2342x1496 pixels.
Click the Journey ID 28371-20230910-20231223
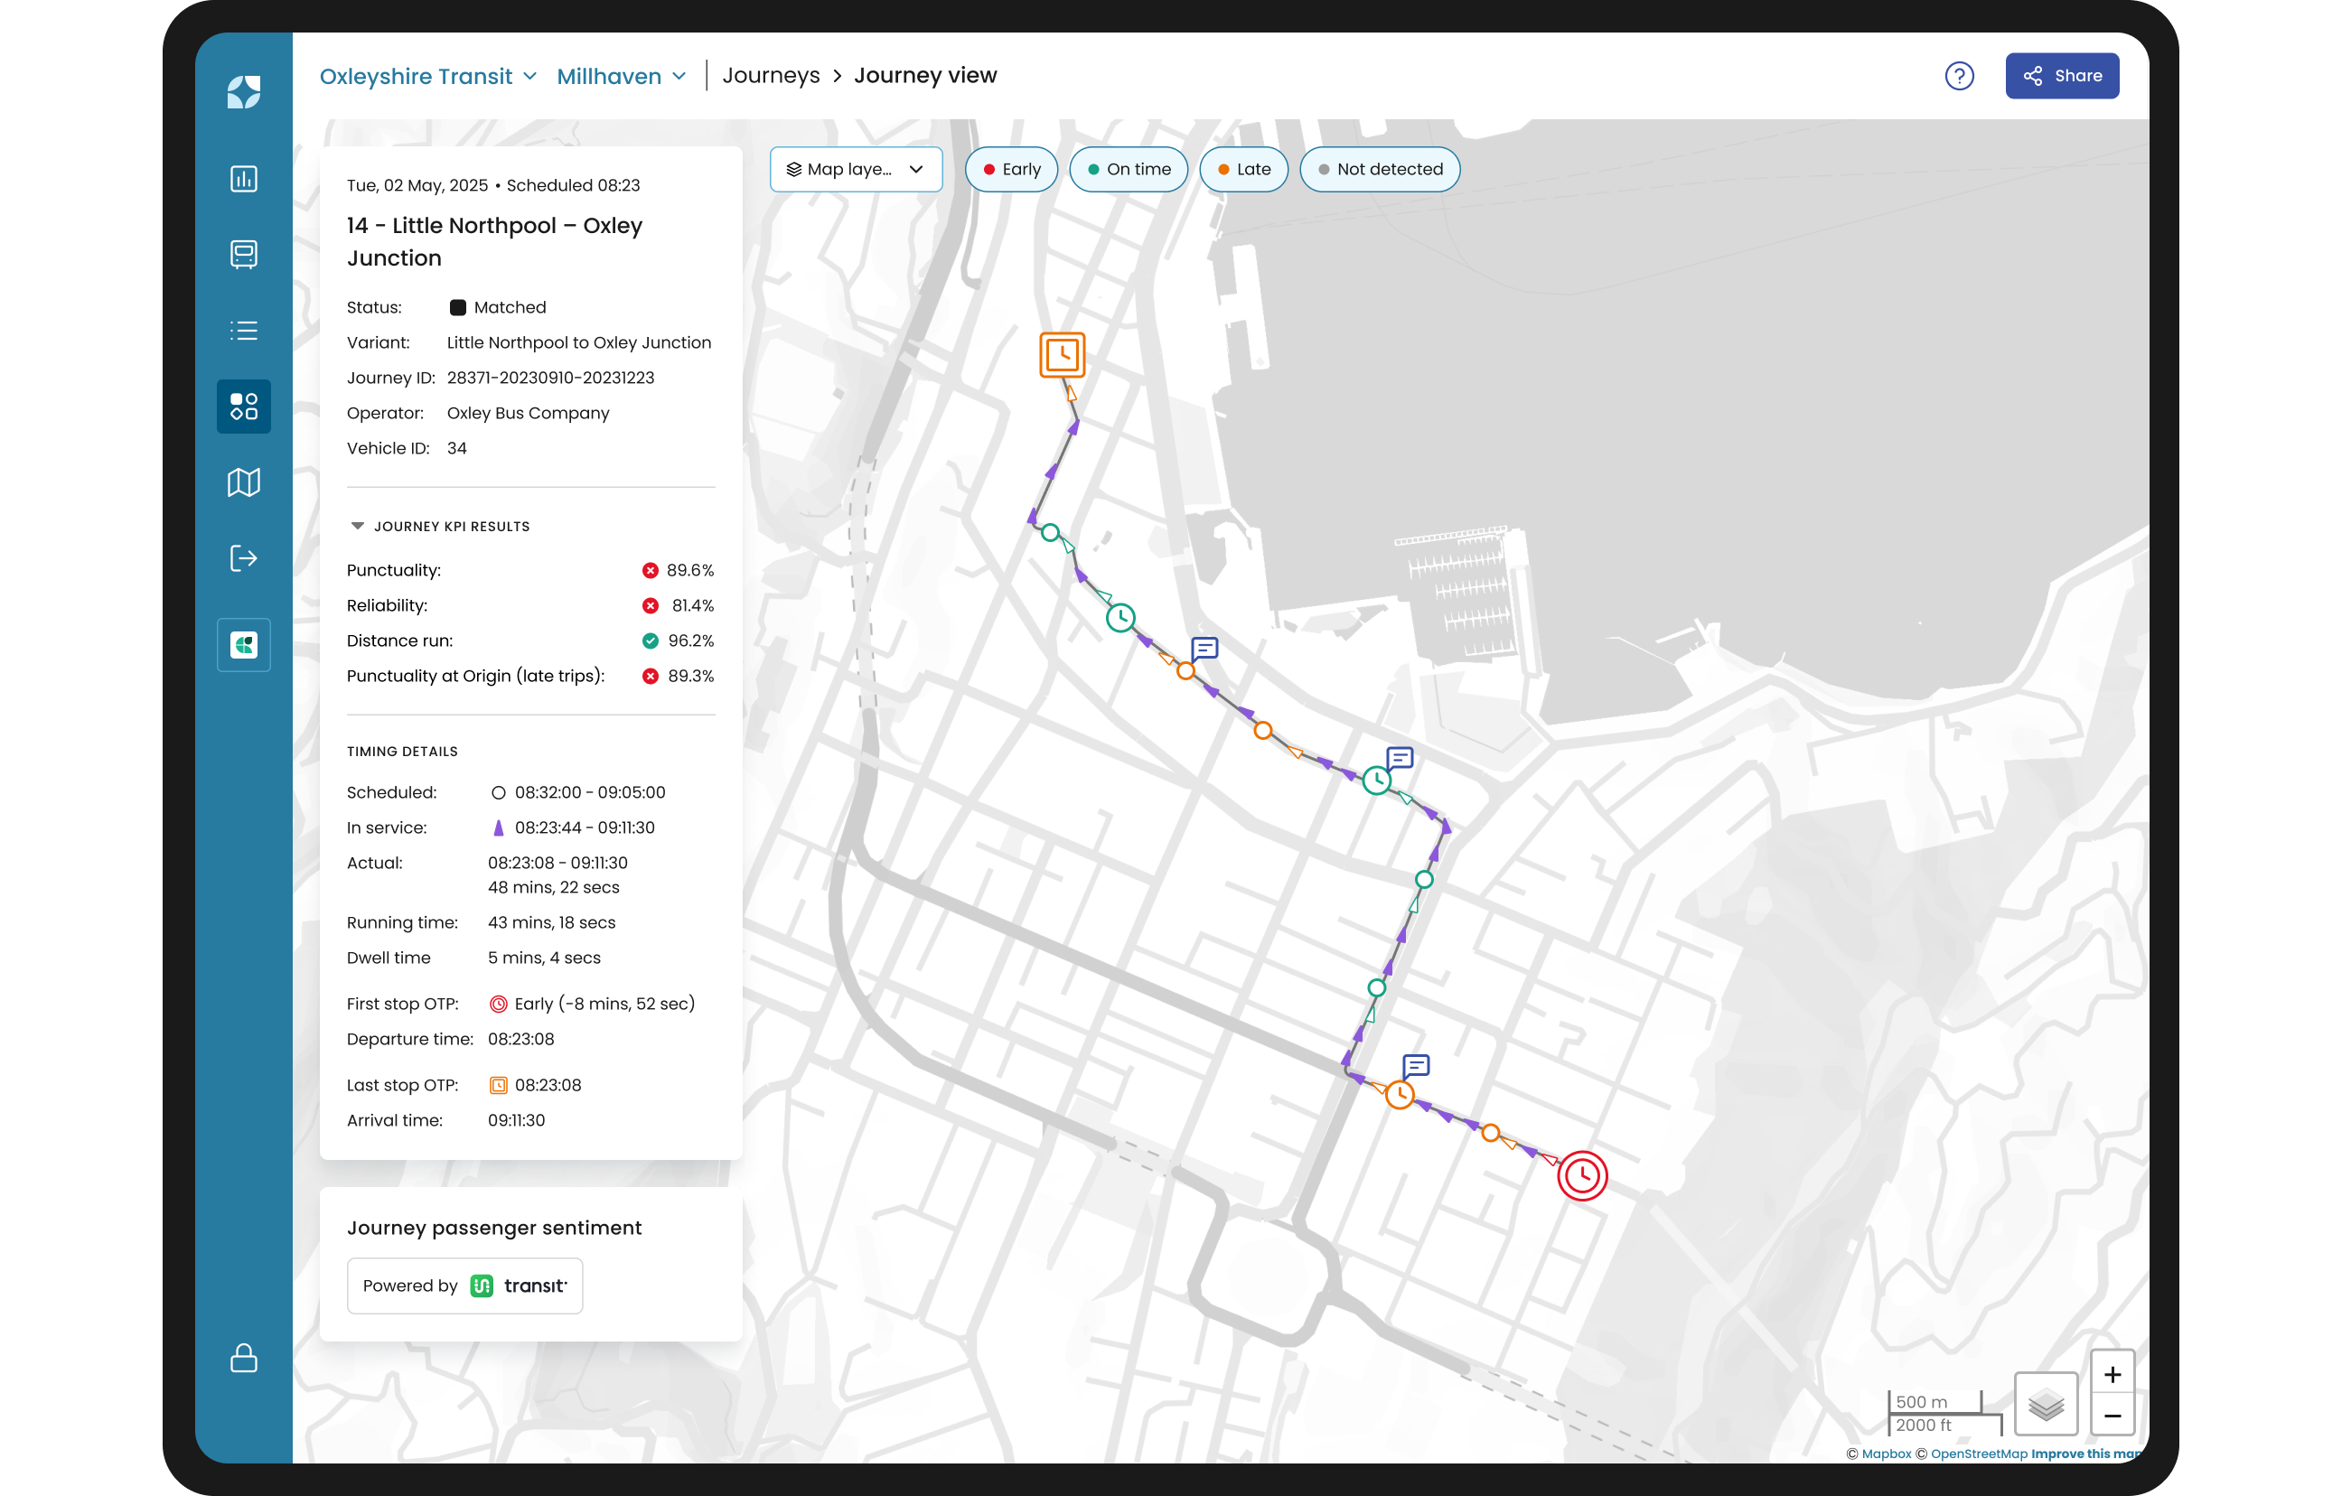(550, 378)
